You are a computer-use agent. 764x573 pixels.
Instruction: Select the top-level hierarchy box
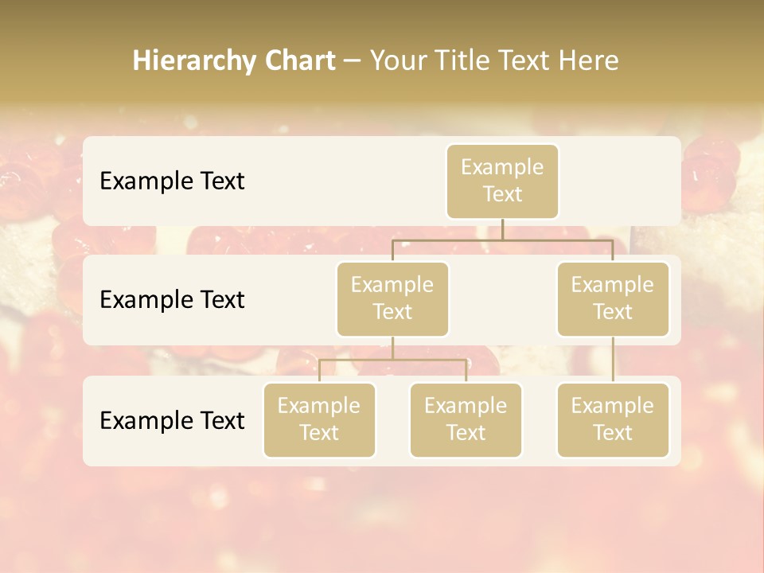[502, 181]
